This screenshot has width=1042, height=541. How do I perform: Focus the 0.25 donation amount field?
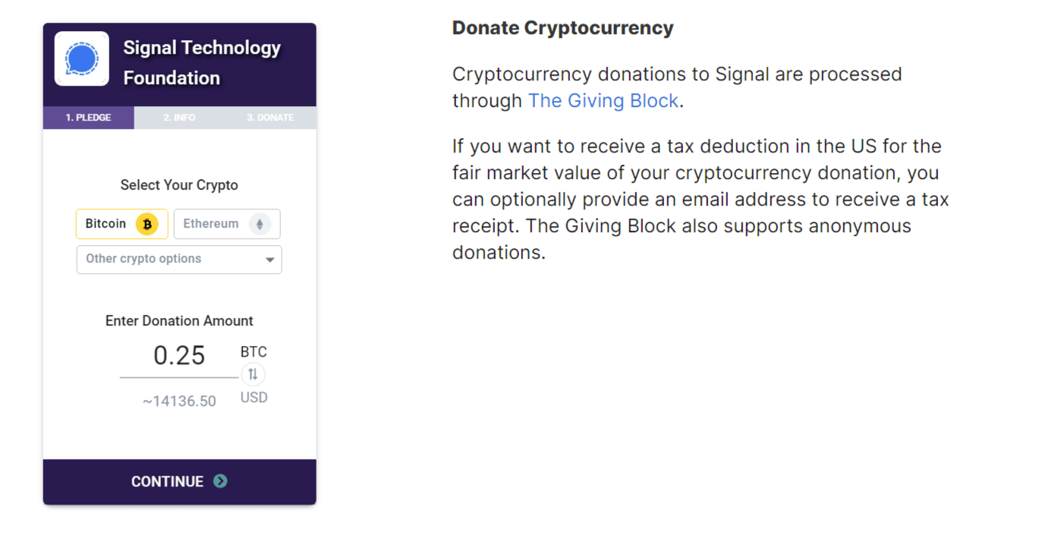click(179, 356)
